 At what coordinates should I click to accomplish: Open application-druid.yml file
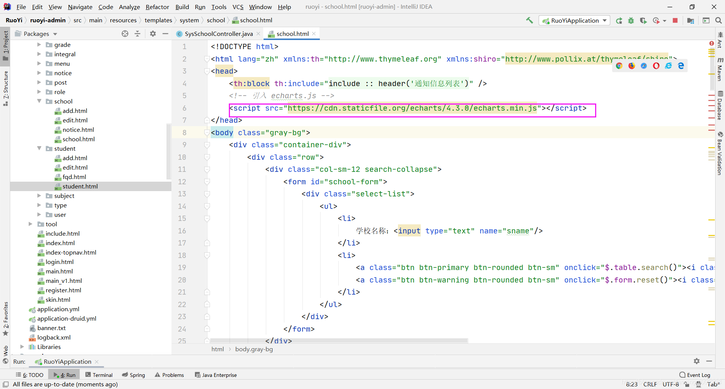(66, 318)
